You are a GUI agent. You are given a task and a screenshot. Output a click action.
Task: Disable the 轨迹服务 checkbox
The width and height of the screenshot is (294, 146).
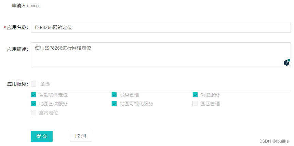[195, 95]
